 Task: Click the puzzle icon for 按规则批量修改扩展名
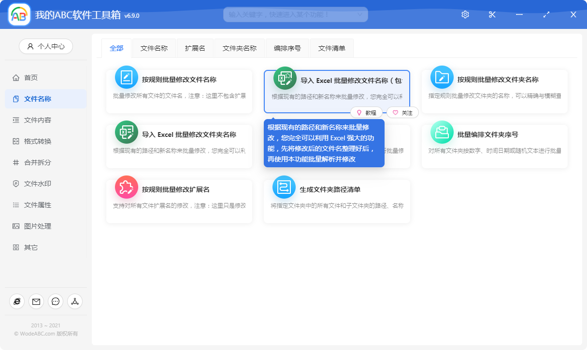pos(127,187)
